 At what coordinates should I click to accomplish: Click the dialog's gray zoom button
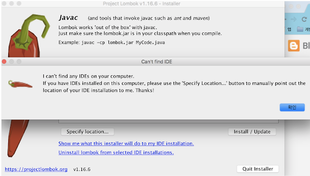[x=19, y=62]
